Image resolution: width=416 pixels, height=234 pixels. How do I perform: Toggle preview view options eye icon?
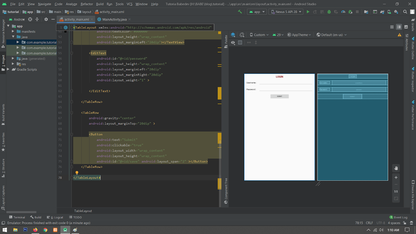click(x=233, y=43)
